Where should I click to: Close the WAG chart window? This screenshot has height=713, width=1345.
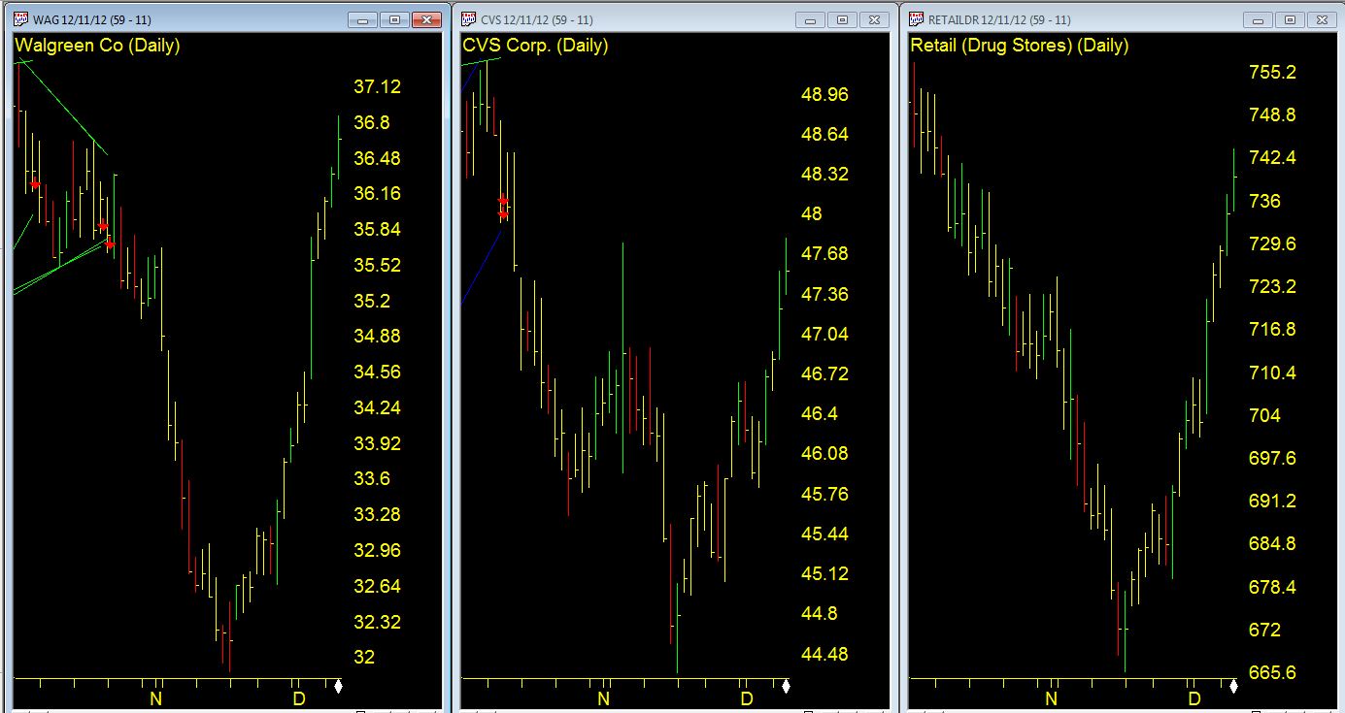click(426, 19)
